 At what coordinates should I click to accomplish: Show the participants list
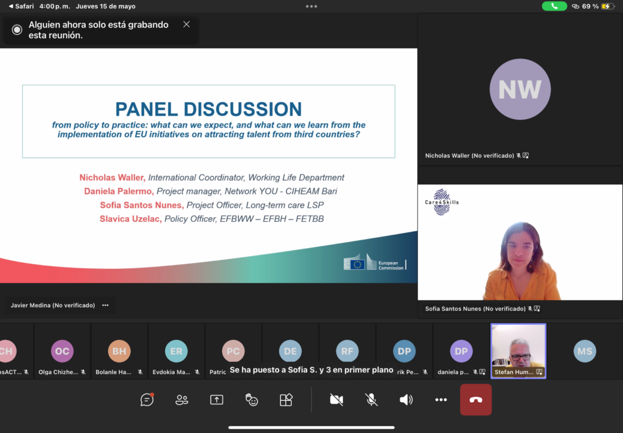[x=181, y=400]
